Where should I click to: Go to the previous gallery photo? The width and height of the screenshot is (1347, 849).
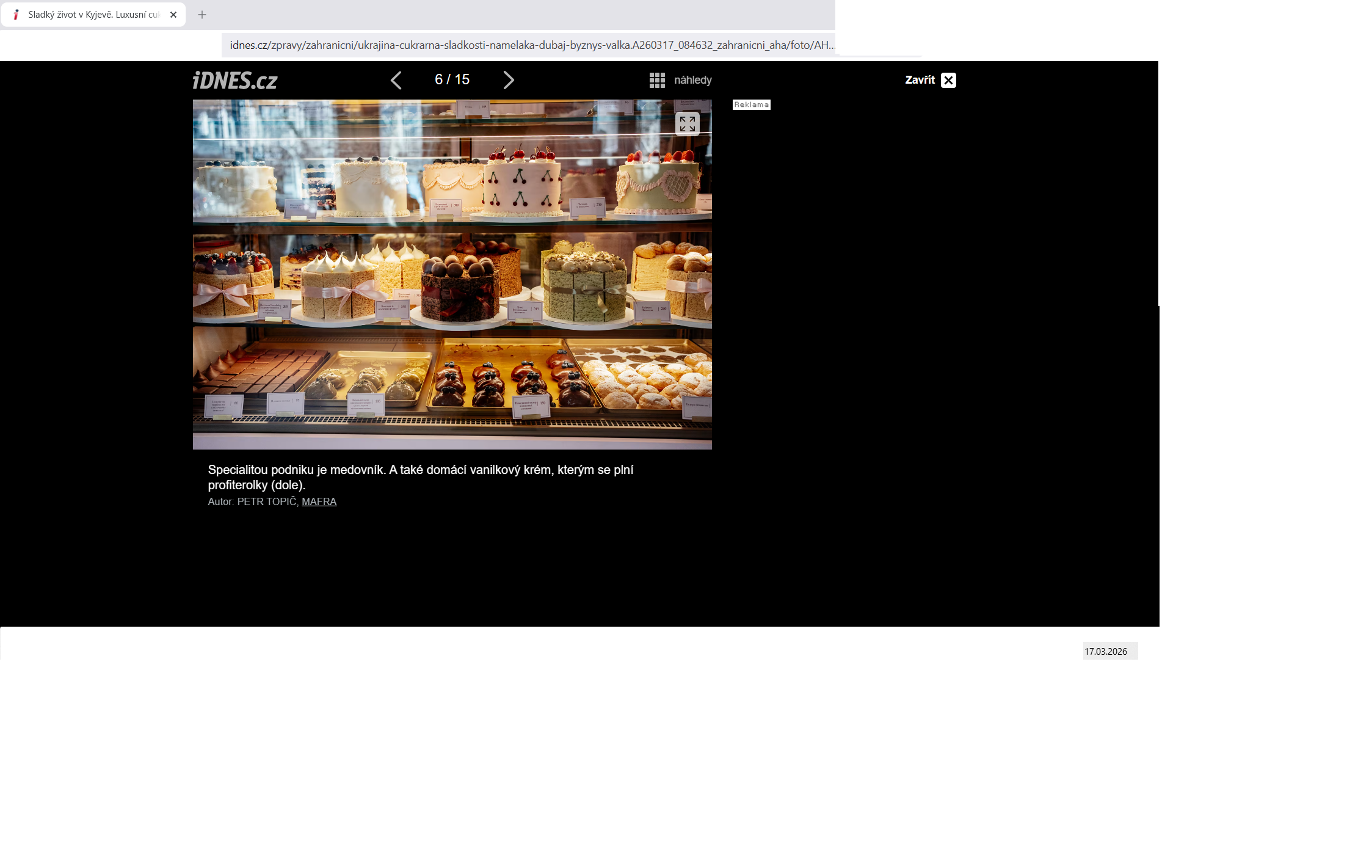coord(396,80)
